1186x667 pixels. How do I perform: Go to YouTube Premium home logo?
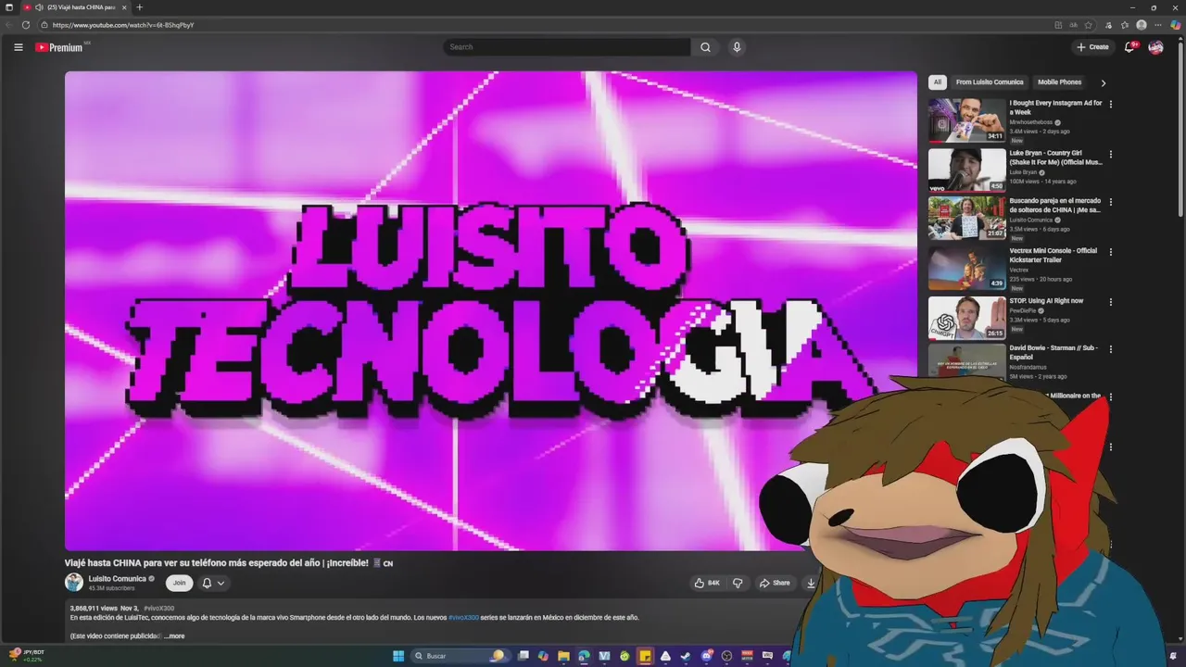(58, 47)
